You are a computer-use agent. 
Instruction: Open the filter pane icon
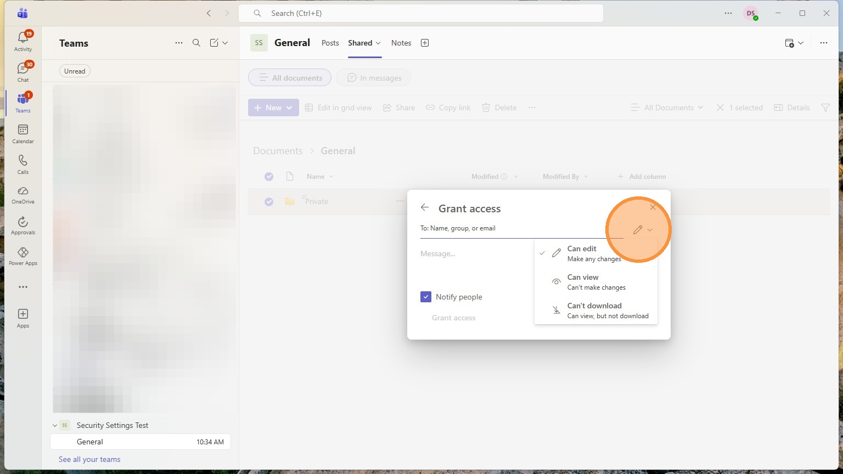coord(825,108)
